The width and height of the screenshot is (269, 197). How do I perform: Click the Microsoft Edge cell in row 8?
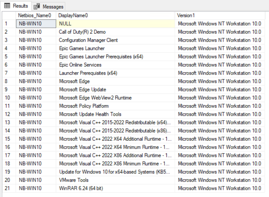[x=115, y=81]
